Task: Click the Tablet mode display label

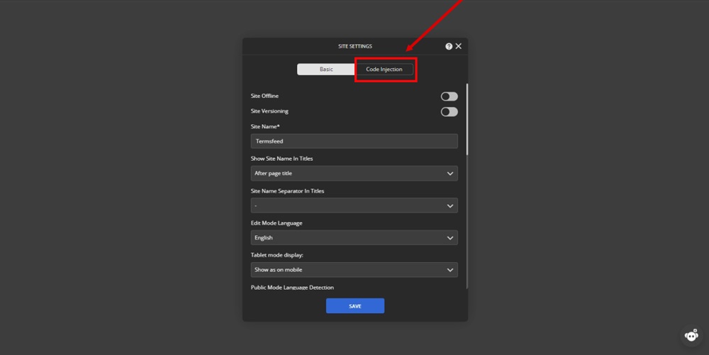Action: (277, 255)
